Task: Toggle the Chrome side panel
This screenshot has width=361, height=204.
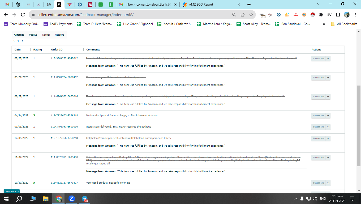Action: click(338, 15)
